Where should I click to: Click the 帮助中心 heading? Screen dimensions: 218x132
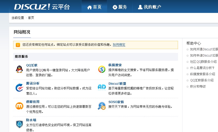pyautogui.click(x=194, y=43)
